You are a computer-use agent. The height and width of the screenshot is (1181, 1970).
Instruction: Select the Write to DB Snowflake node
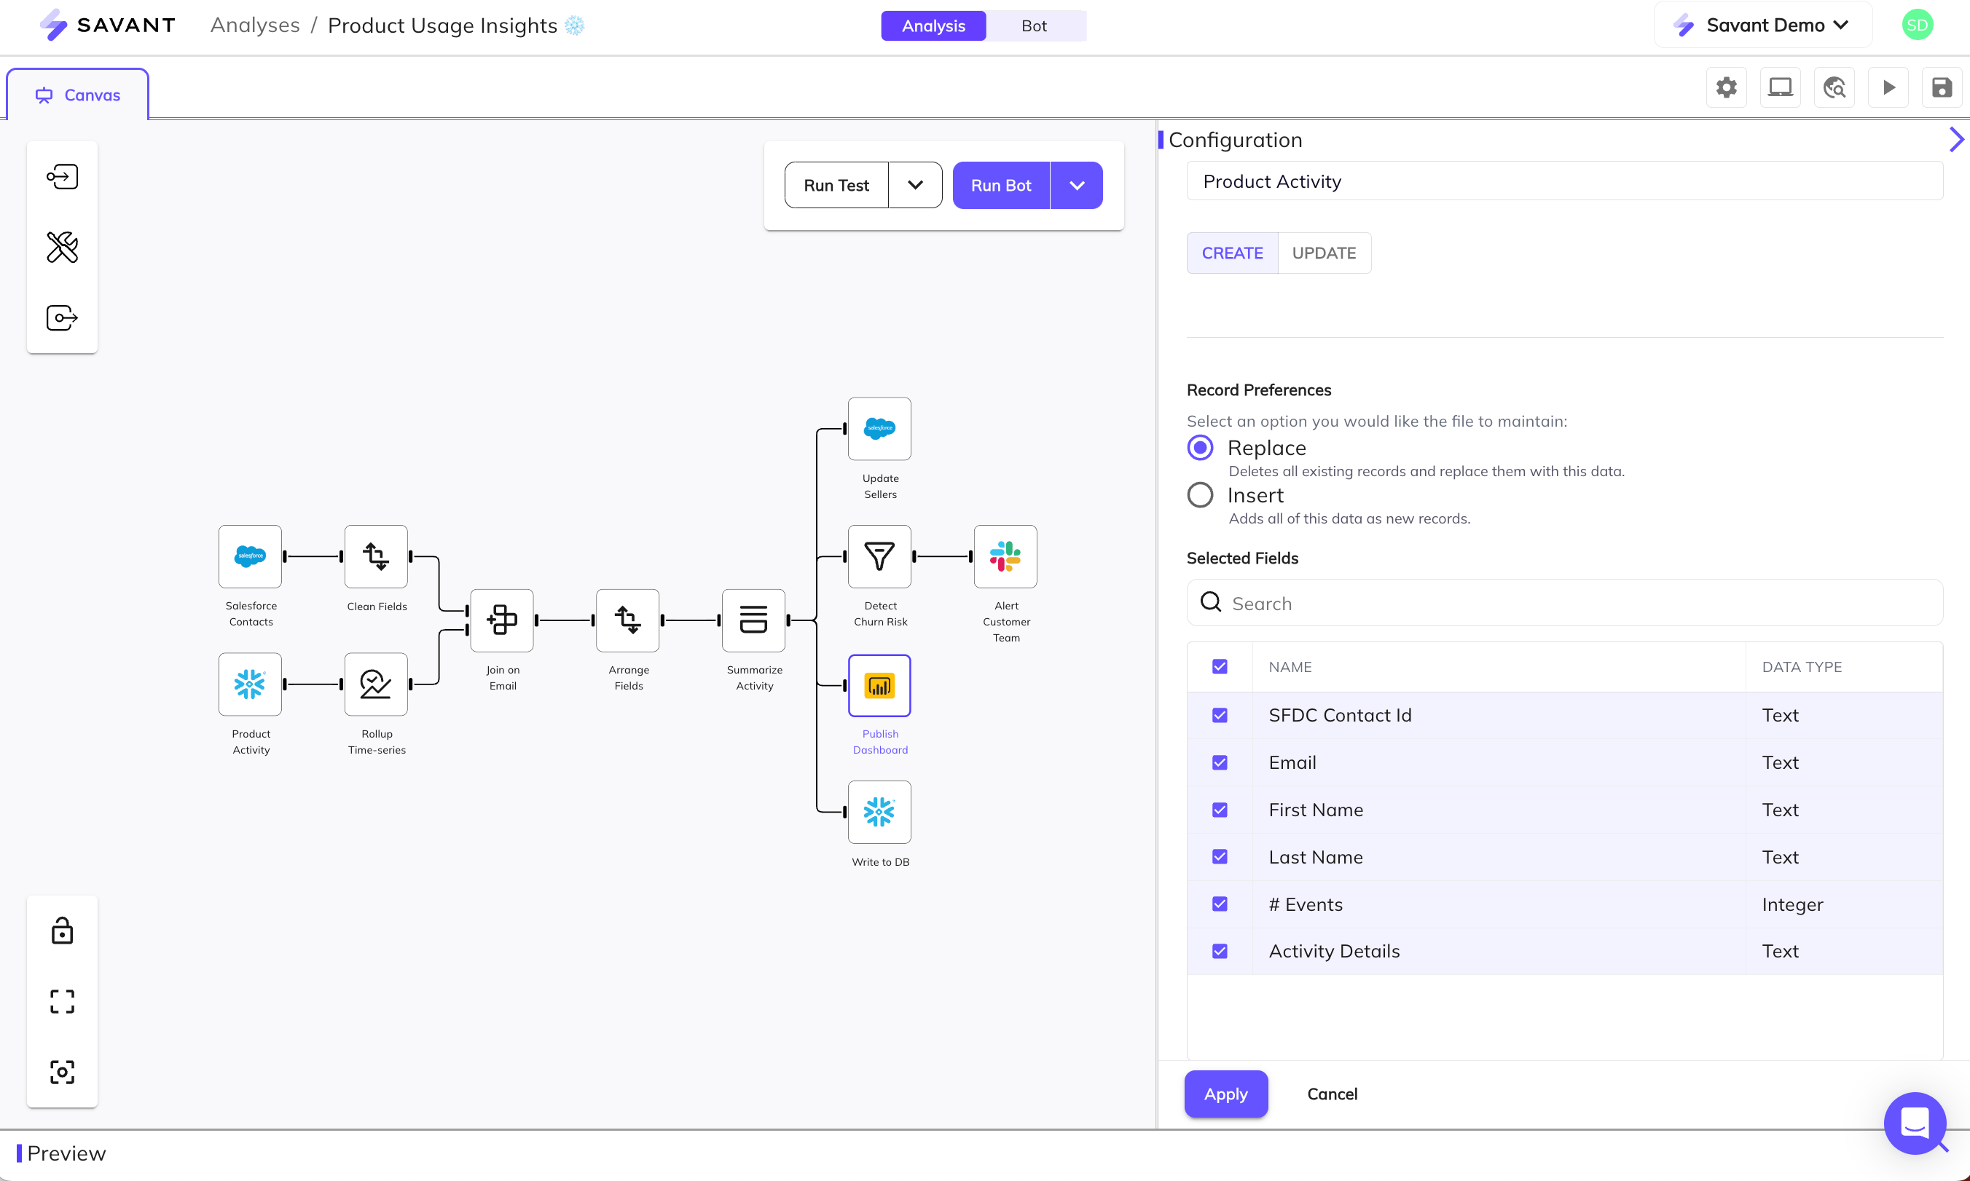[x=879, y=812]
